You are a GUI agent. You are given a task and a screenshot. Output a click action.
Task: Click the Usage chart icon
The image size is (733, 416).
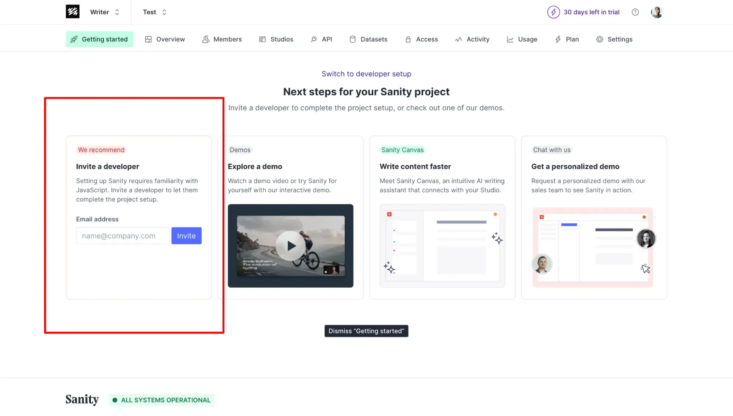click(510, 39)
